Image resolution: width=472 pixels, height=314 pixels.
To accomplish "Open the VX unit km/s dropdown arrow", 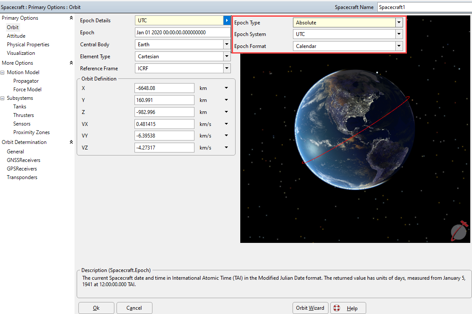I will pos(227,124).
